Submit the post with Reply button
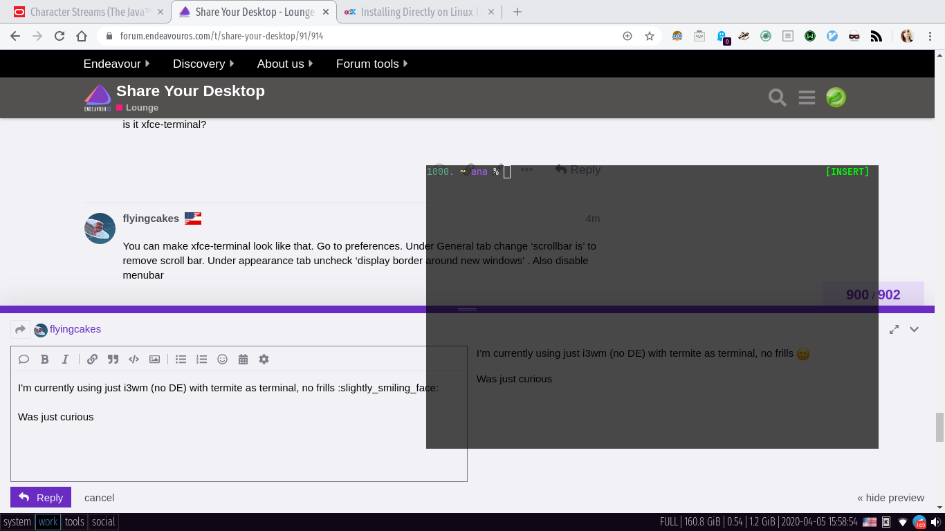The height and width of the screenshot is (531, 945). point(41,497)
